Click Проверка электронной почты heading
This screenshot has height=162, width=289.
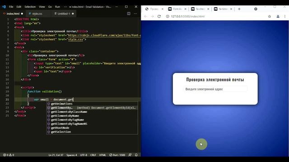(x=215, y=80)
